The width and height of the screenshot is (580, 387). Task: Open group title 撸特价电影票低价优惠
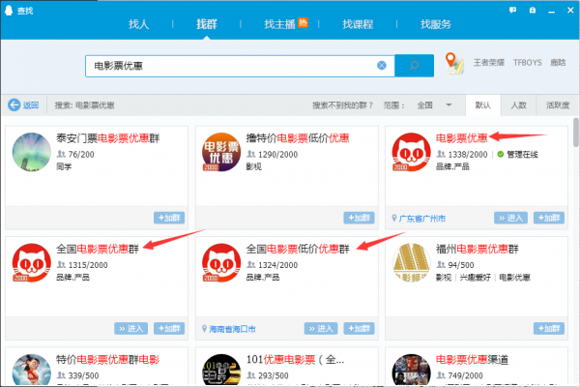298,138
